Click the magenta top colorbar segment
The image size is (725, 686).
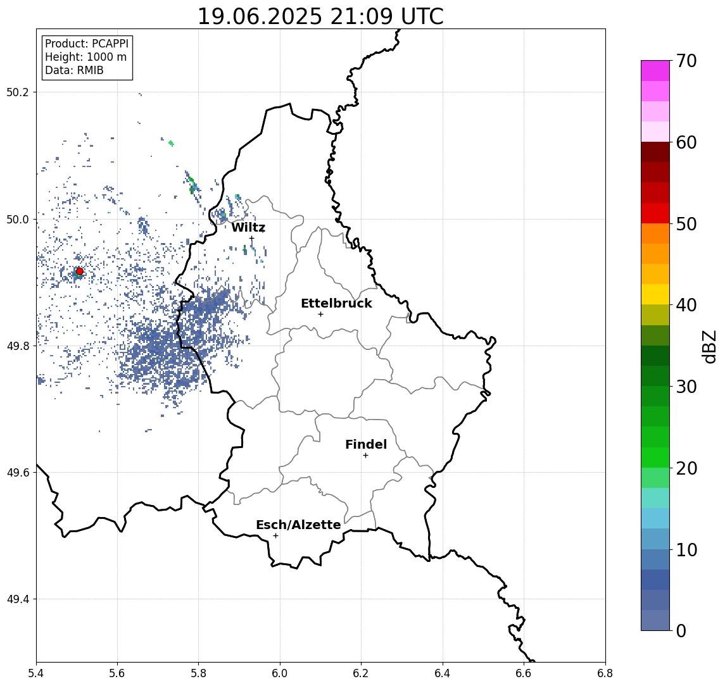[x=655, y=71]
